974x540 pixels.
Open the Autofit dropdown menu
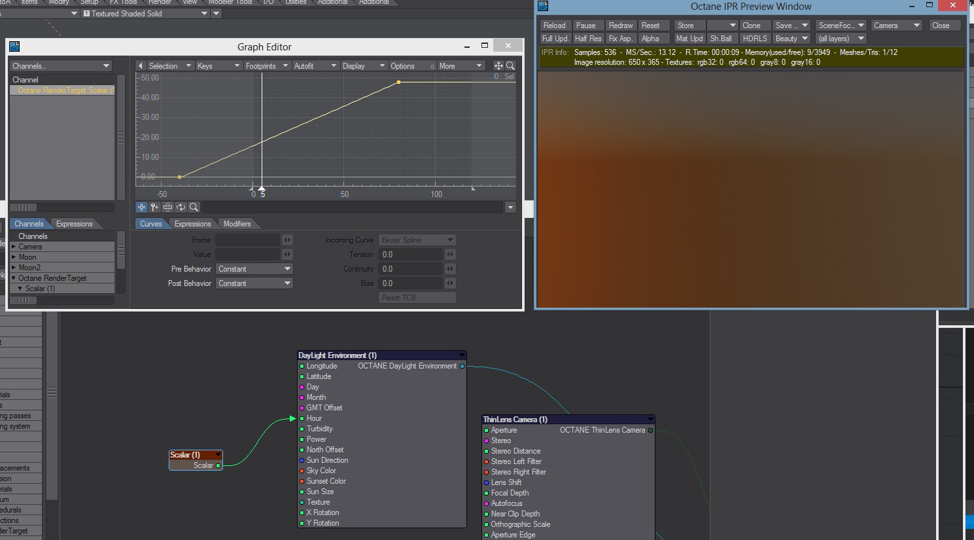tap(315, 65)
